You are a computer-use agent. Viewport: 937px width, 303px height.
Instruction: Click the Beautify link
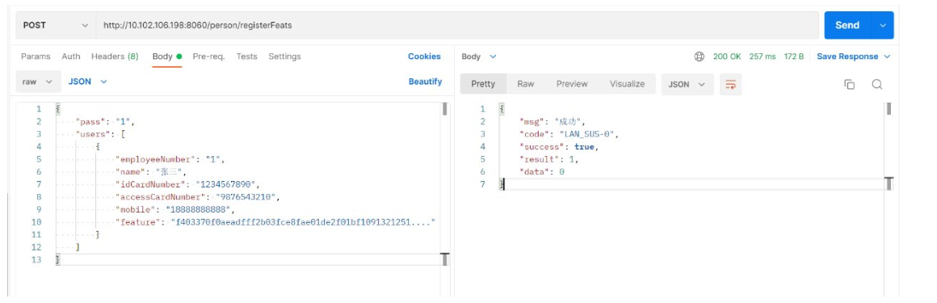pyautogui.click(x=425, y=82)
